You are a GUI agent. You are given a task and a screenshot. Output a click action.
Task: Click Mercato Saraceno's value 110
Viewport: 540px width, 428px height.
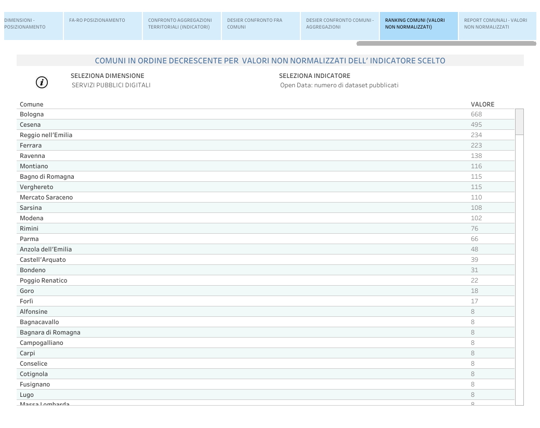tap(476, 197)
